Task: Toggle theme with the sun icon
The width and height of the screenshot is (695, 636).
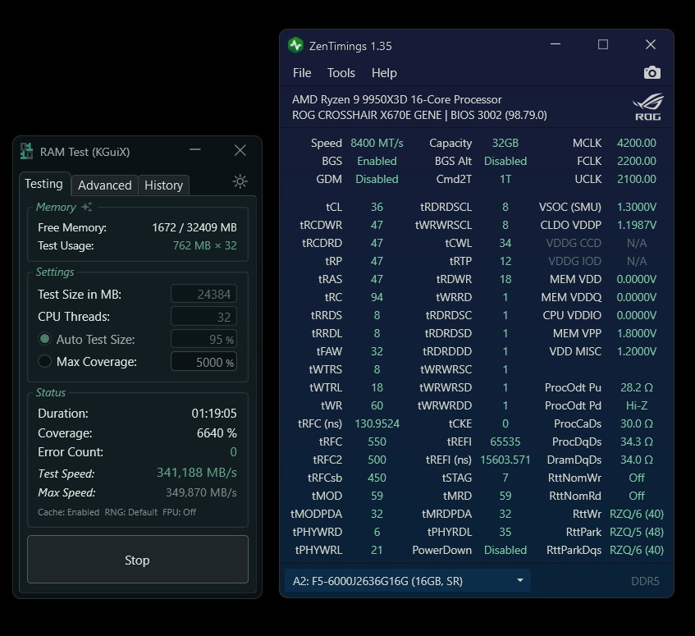Action: [x=240, y=181]
